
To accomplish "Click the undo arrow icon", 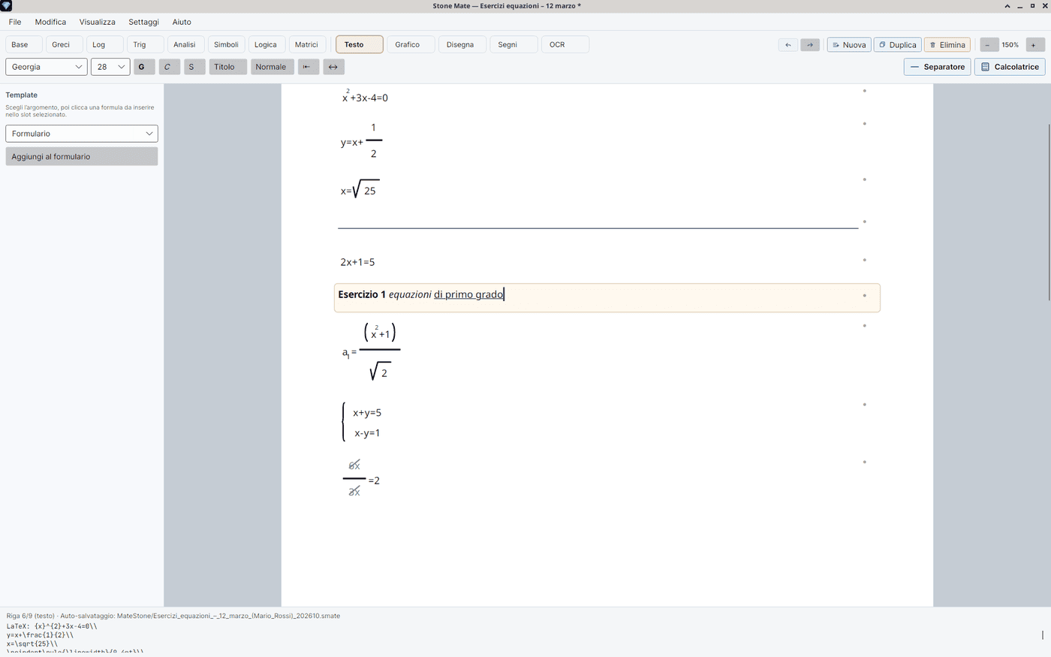I will tap(787, 45).
